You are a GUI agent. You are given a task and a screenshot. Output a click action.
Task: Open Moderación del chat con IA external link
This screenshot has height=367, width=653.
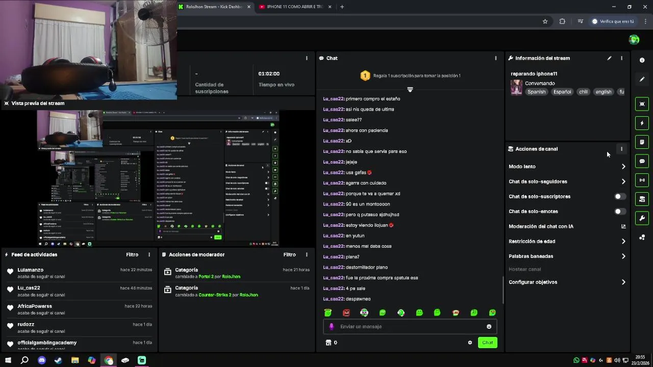[x=623, y=226]
